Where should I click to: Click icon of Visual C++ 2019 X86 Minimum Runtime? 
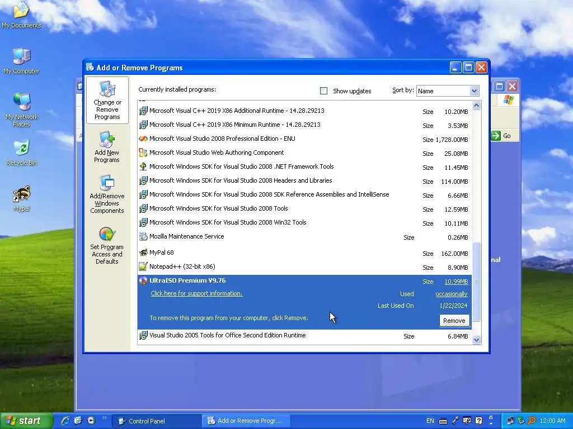click(x=143, y=125)
